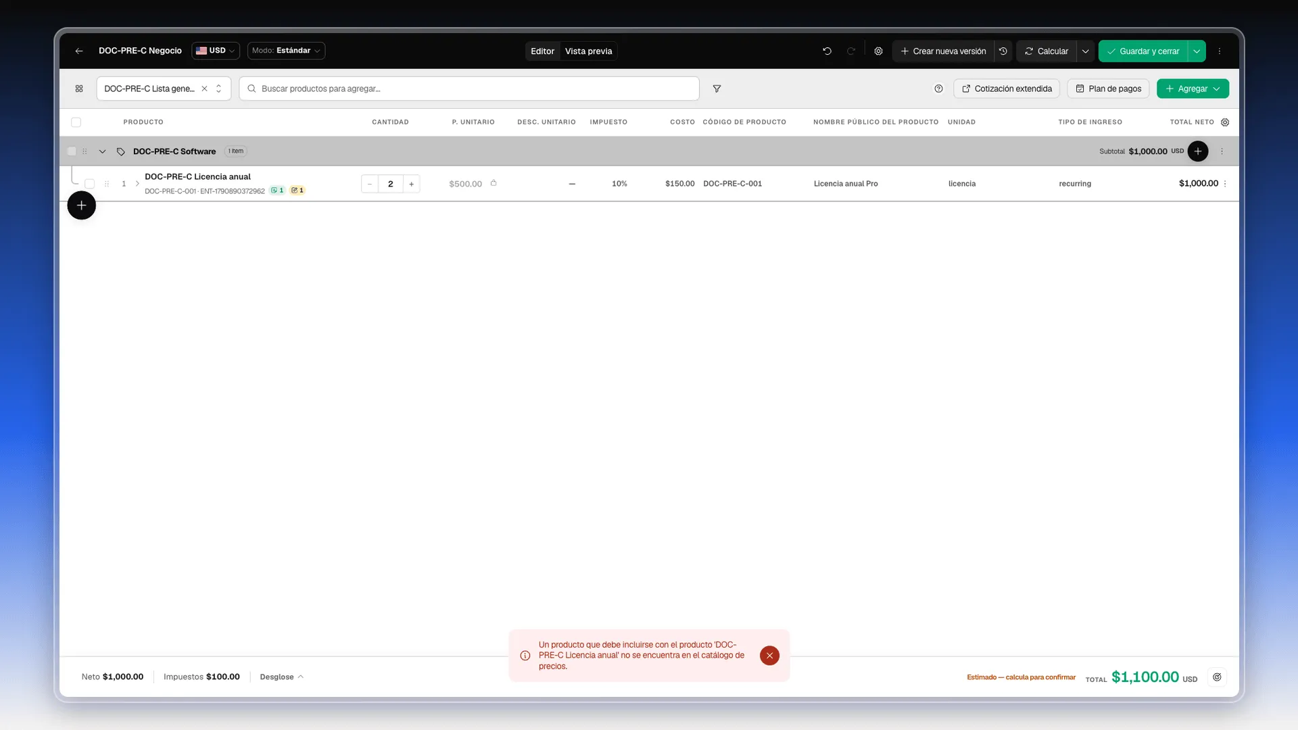1298x730 pixels.
Task: Open Licencia anual row options menu
Action: (1225, 184)
